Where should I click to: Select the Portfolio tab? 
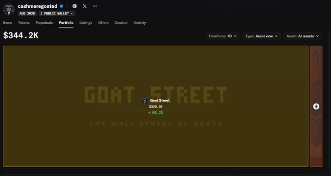(x=66, y=23)
